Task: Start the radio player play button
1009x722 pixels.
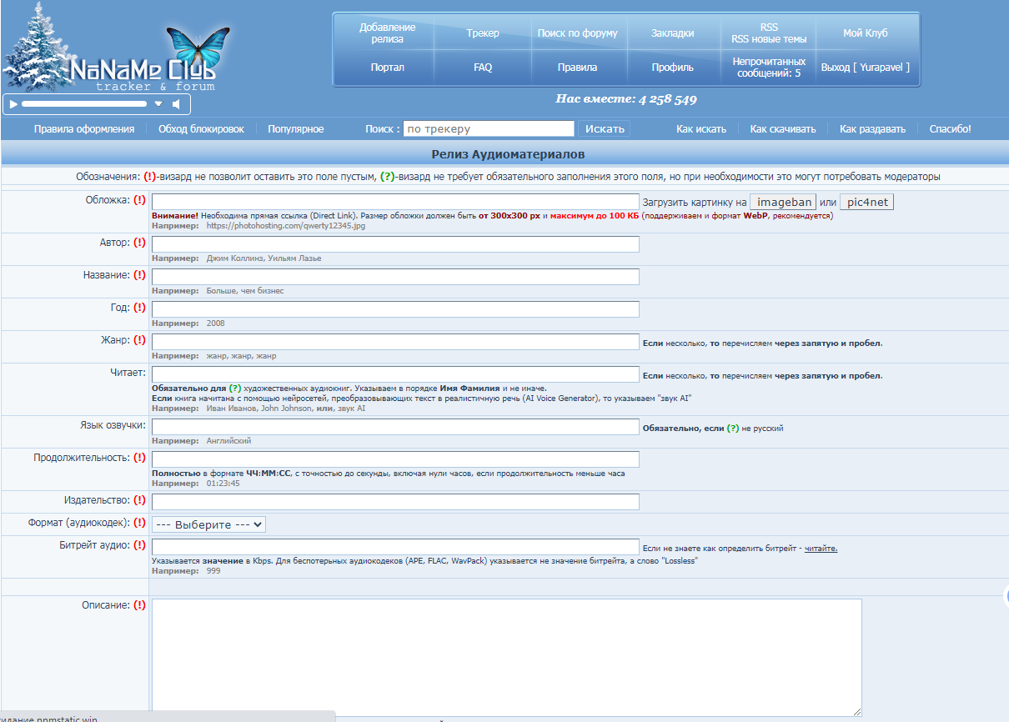Action: click(13, 104)
